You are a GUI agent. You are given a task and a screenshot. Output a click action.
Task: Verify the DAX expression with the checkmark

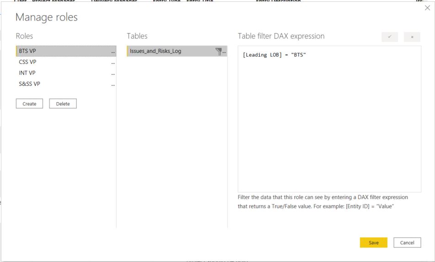coord(390,37)
